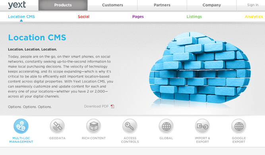
Task: Open the Customers menu item
Action: coord(112,5)
